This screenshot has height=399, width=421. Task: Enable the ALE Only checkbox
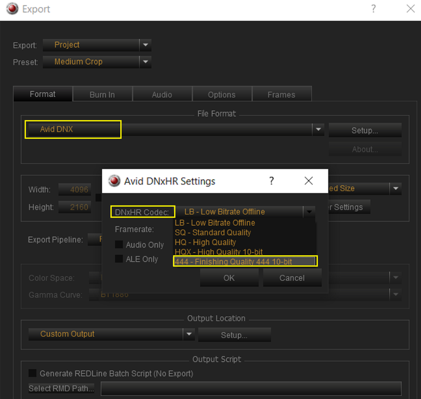(119, 259)
